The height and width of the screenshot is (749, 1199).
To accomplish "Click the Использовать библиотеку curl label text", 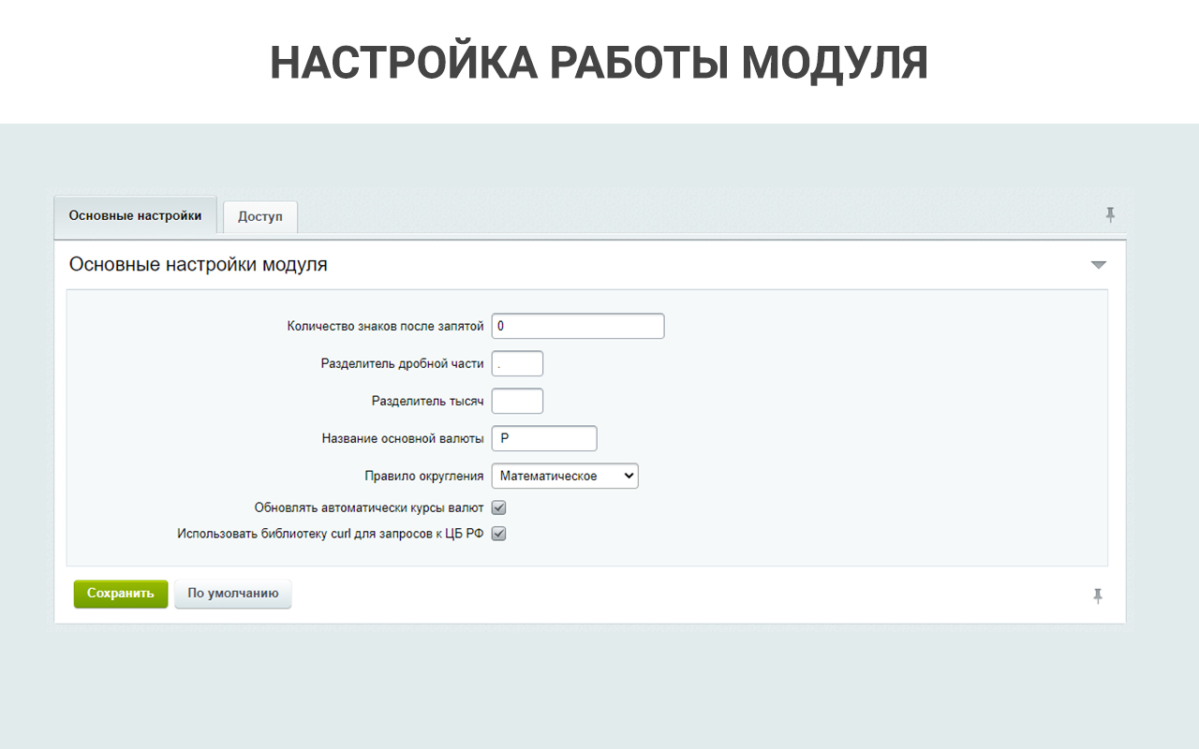I will coord(330,534).
